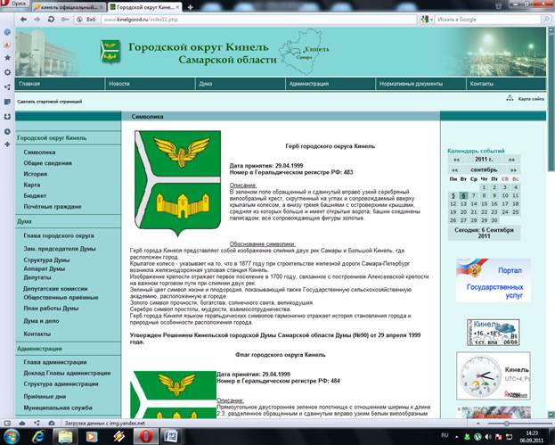Screen dimensions: 555x445
Task: Click 'Сделать стартовой страницей' link
Action: [x=50, y=102]
